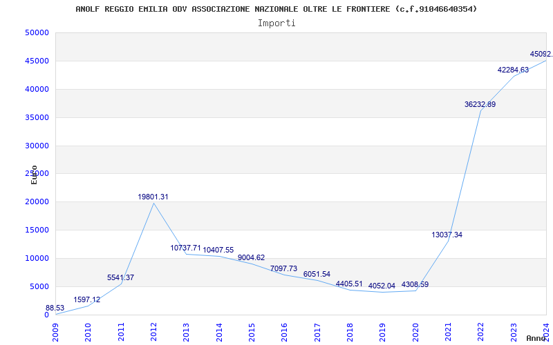Click the y-axis tick 50000
553x345 pixels.
(37, 32)
